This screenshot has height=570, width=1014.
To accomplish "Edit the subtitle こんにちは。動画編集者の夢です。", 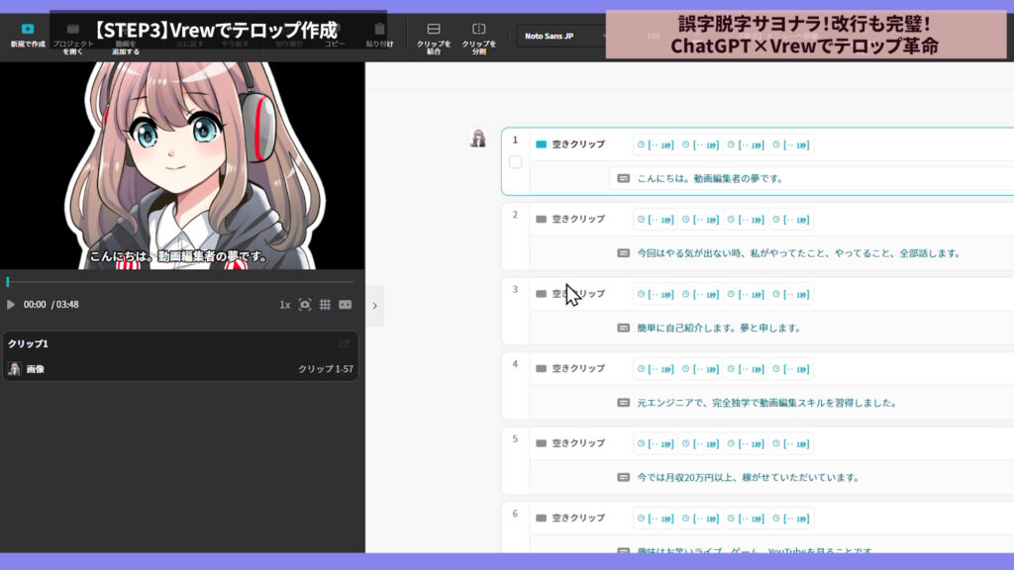I will (x=710, y=178).
